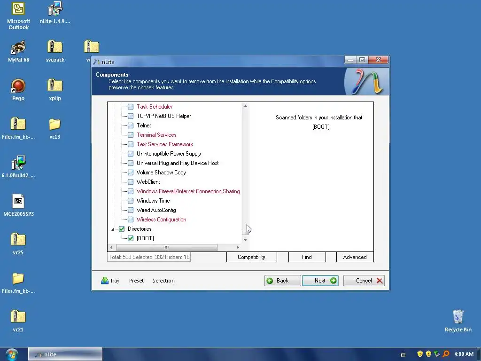Image resolution: width=481 pixels, height=361 pixels.
Task: Click the Tray button
Action: point(110,281)
